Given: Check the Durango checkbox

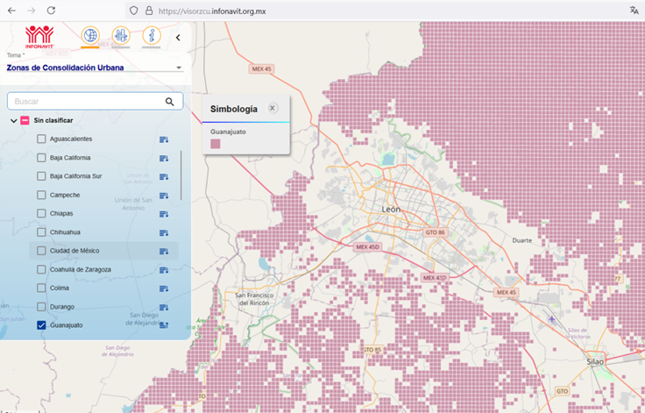Looking at the screenshot, I should coord(41,307).
